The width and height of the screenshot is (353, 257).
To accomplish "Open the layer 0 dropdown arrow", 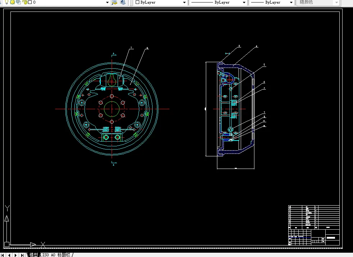I will 107,3.
